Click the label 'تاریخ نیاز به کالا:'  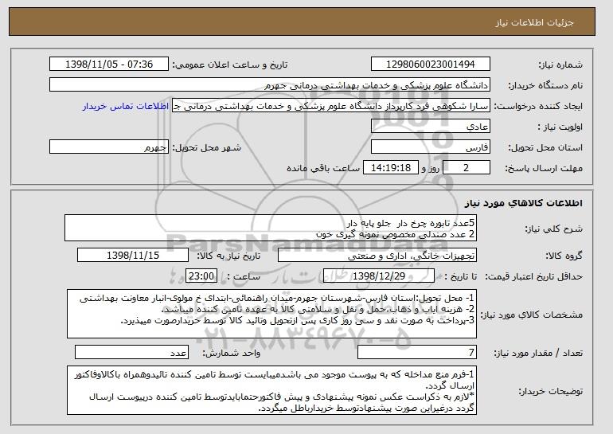click(228, 256)
